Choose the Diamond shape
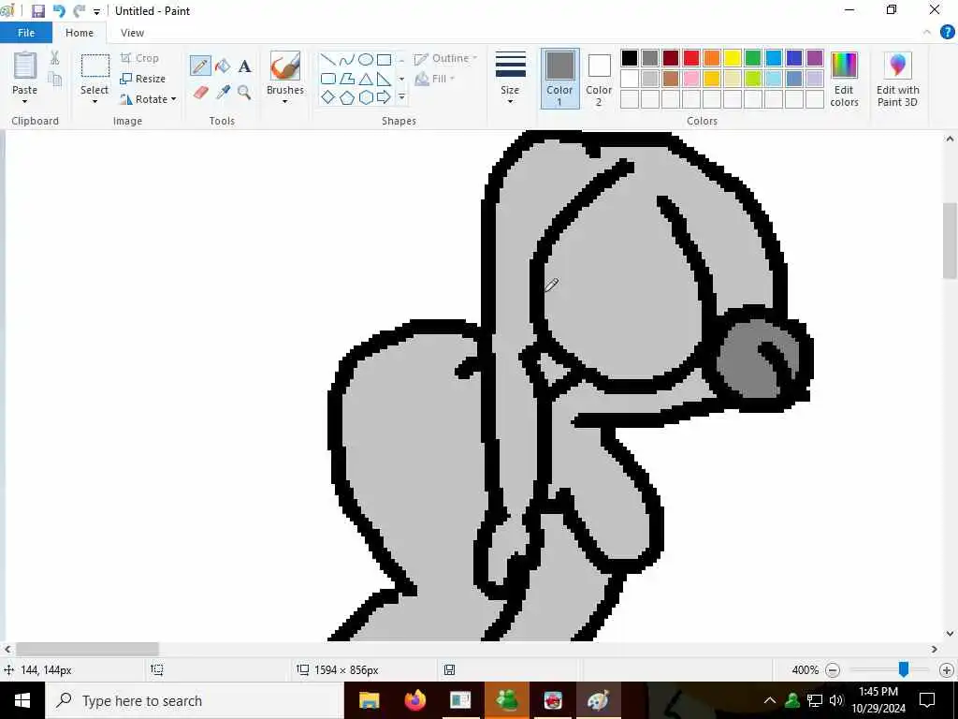The image size is (958, 719). [x=328, y=97]
